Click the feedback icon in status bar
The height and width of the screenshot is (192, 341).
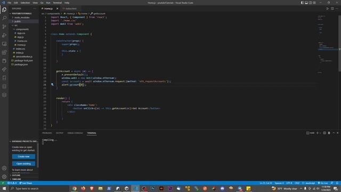(x=332, y=183)
